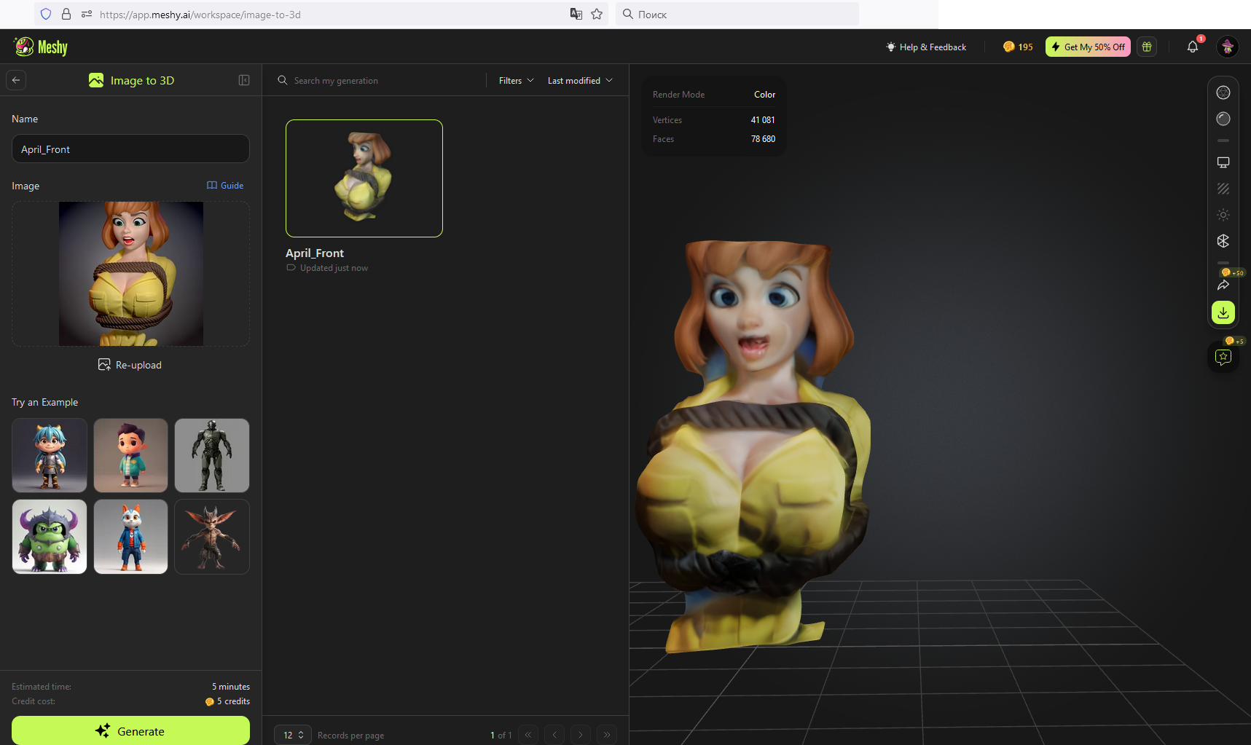
Task: Change records per page from 12
Action: [293, 735]
